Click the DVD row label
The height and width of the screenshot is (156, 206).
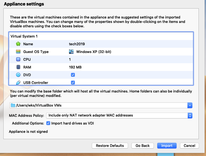pos(27,75)
